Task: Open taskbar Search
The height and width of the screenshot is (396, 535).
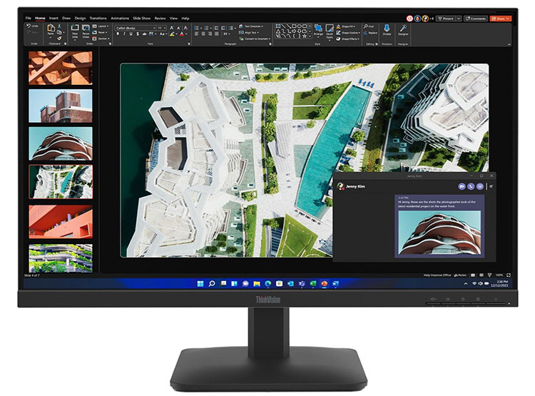Action: click(212, 284)
